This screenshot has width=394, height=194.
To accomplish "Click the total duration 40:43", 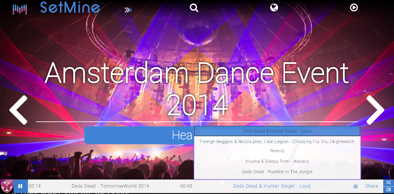I will (186, 186).
